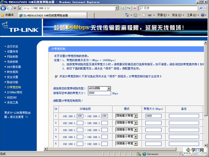
Task: Expand 路由功能 sidebar menu
Action: point(12,82)
